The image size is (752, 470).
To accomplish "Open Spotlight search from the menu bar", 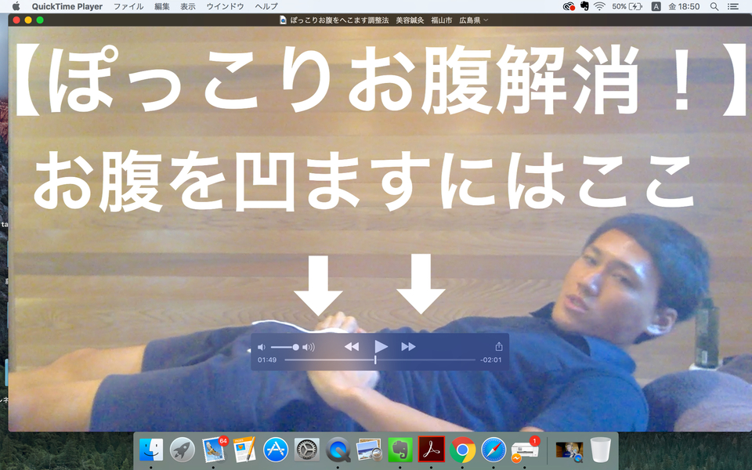I will click(x=714, y=6).
